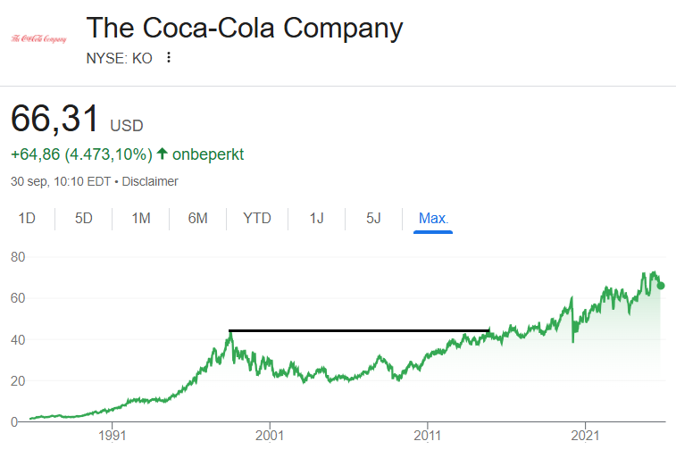Viewport: 676px width, 458px height.
Task: Click the 2001 label on the timeline
Action: (x=269, y=437)
